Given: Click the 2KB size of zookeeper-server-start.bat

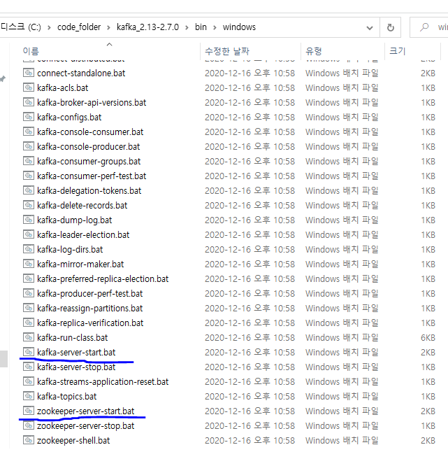Looking at the screenshot, I should [x=428, y=411].
